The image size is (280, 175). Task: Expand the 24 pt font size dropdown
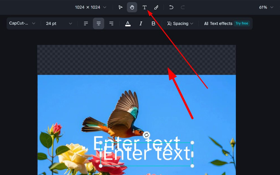[x=59, y=23]
